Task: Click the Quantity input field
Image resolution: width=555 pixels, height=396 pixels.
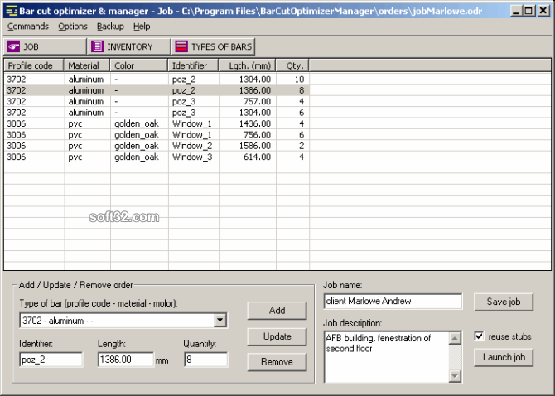Action: (x=206, y=360)
